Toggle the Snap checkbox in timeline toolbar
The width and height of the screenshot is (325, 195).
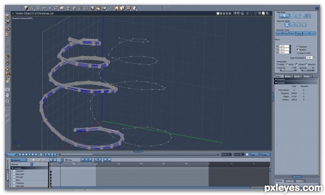point(66,160)
